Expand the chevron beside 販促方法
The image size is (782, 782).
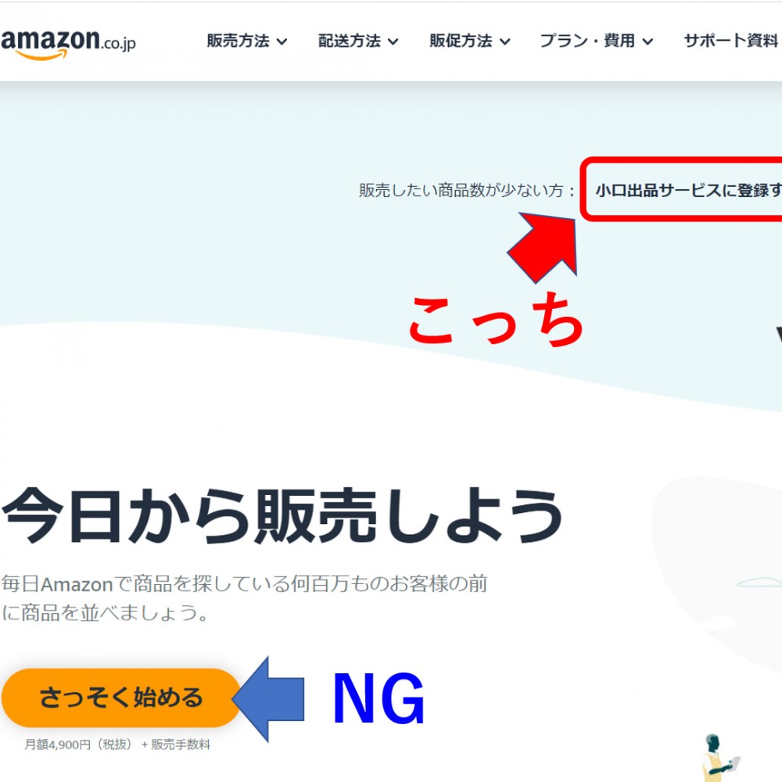504,42
